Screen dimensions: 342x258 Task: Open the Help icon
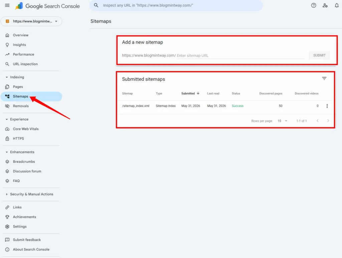point(313,5)
